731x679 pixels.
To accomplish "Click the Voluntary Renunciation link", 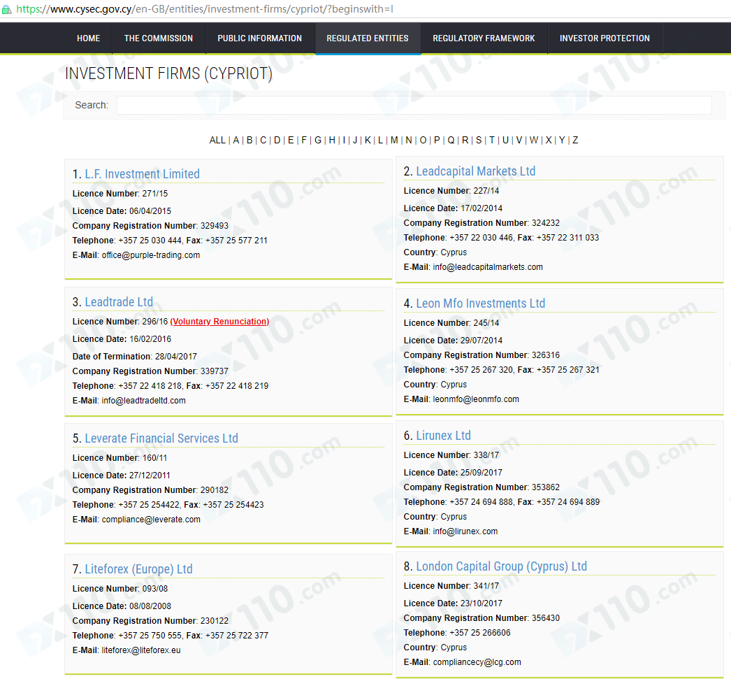I will coord(219,321).
